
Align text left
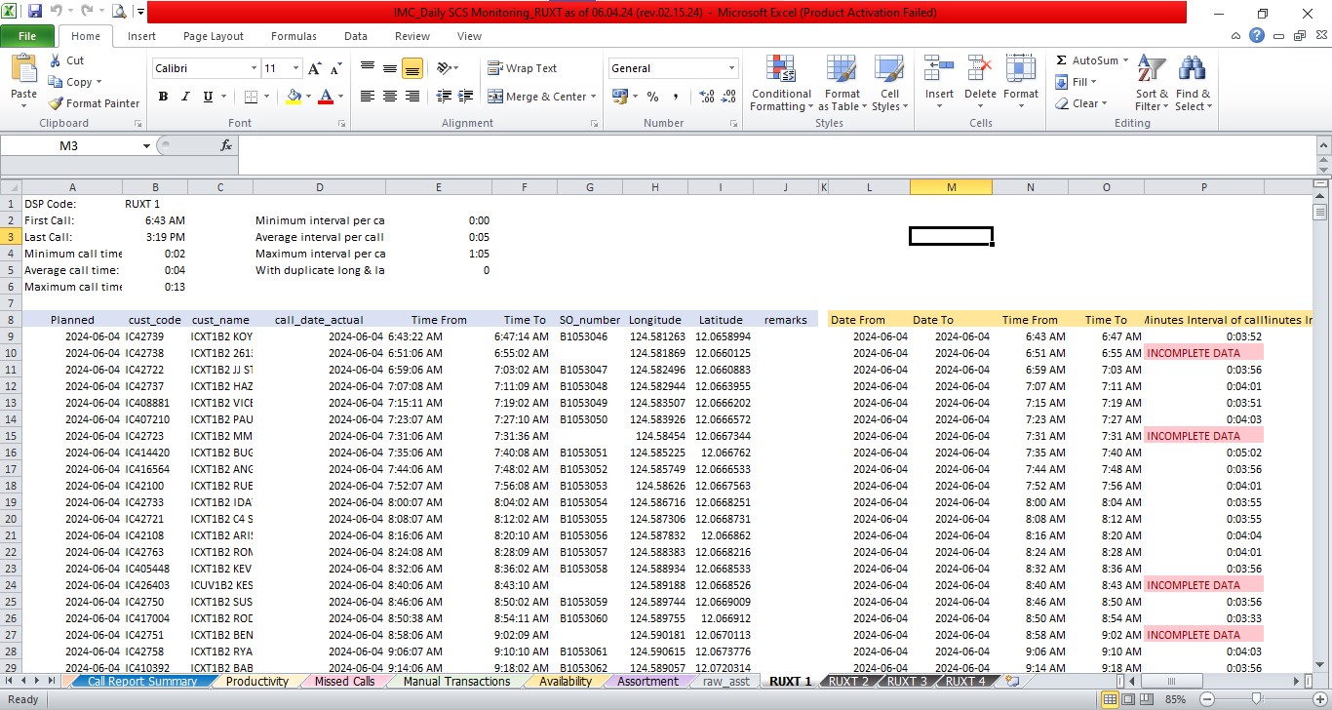click(x=368, y=97)
